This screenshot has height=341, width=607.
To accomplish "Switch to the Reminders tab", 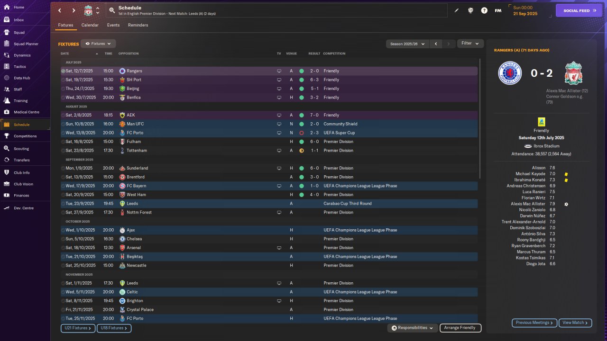I will pyautogui.click(x=138, y=25).
